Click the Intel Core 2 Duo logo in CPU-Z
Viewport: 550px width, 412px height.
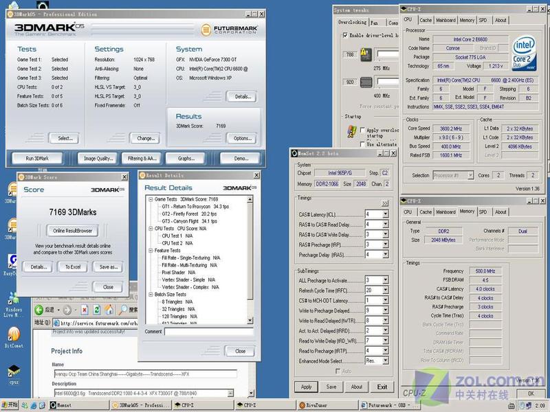(x=524, y=54)
